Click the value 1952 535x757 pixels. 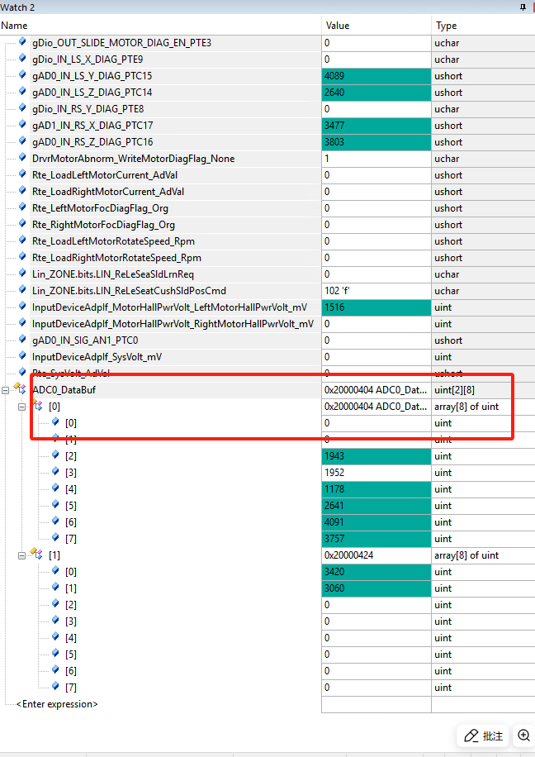click(x=376, y=473)
